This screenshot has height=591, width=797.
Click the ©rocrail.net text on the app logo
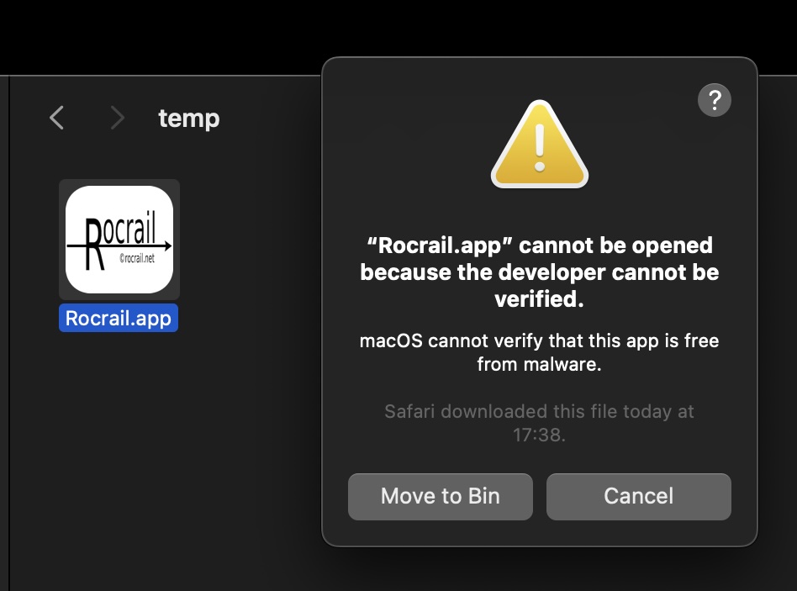137,259
